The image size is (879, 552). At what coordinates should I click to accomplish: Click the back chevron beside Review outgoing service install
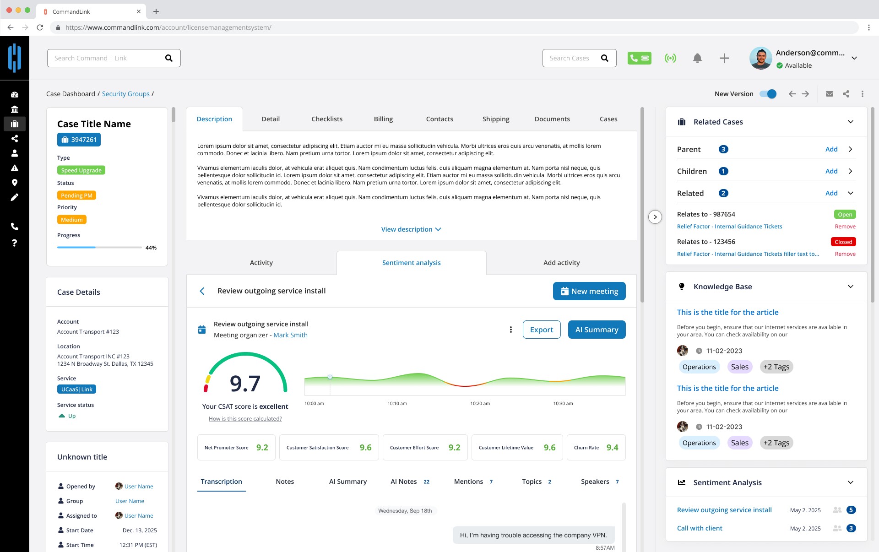point(202,291)
